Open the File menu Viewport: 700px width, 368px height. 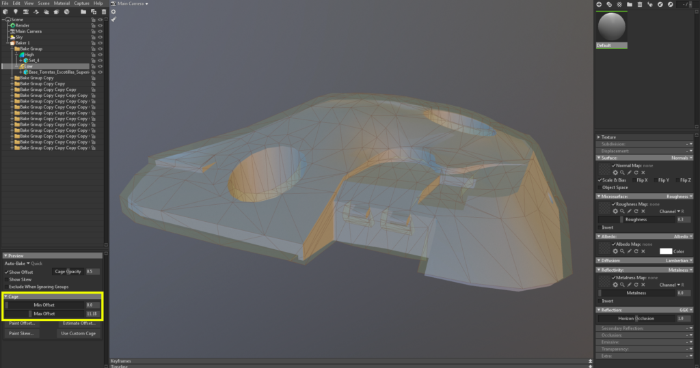5,3
